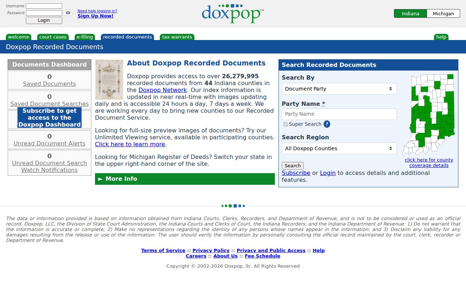The height and width of the screenshot is (291, 466).
Task: Open the About Us link
Action: [225, 256]
